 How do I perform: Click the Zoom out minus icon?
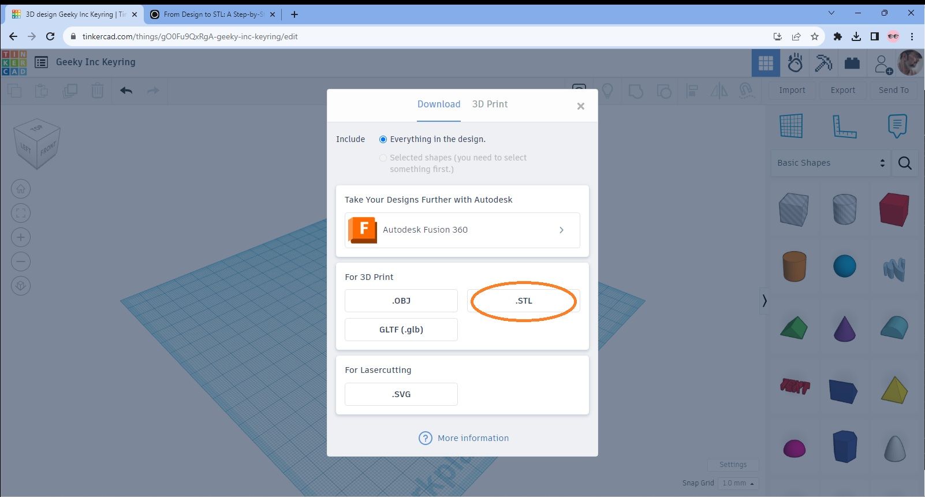tap(21, 261)
